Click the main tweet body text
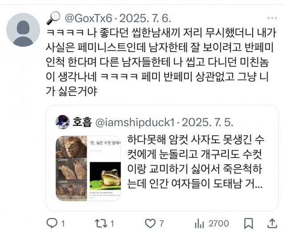This screenshot has width=285, height=233. (161, 62)
